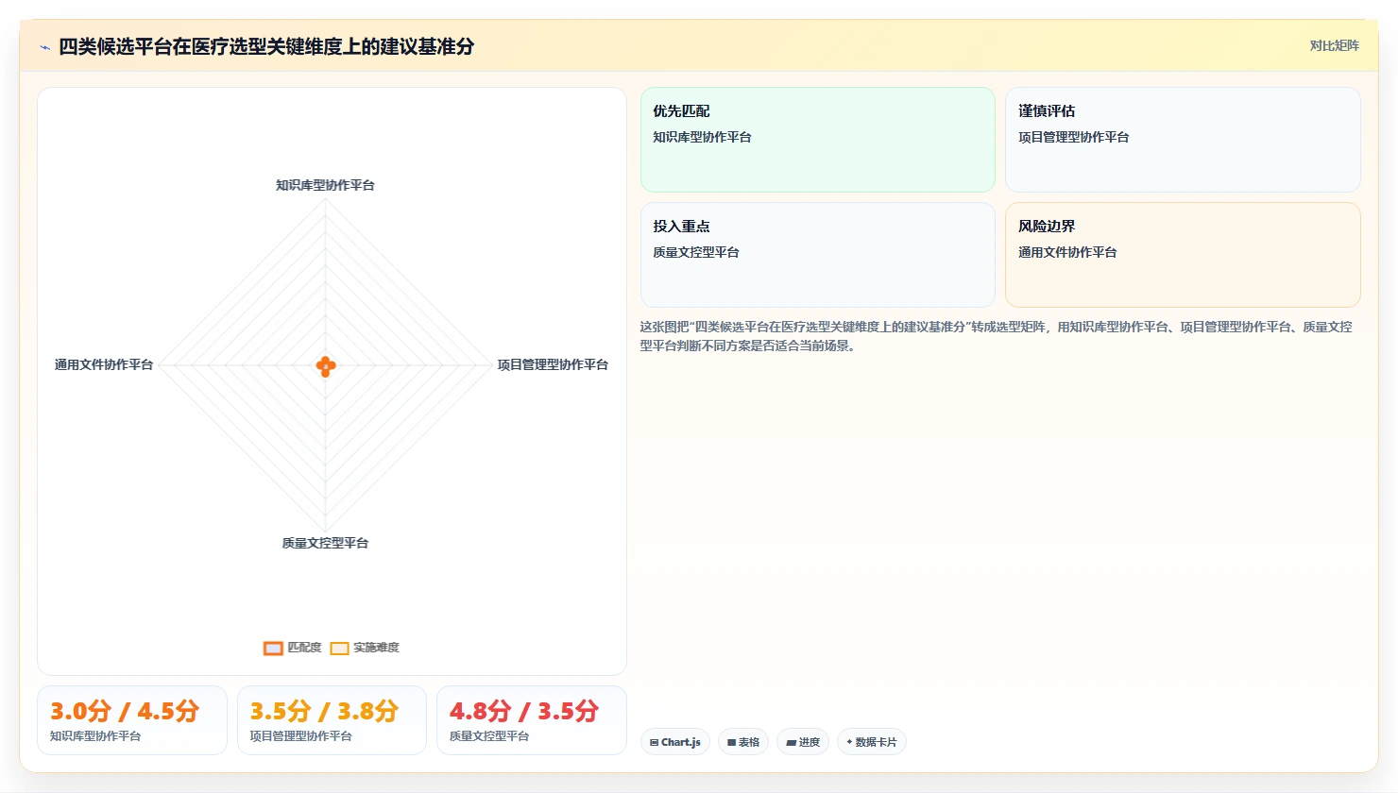Click the 数据卡片 tag icon
Image resolution: width=1398 pixels, height=793 pixels.
pos(849,742)
